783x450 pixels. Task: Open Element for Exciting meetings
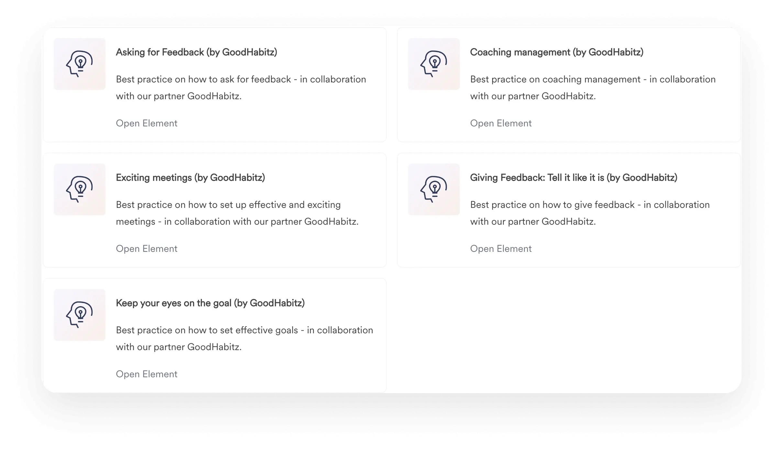point(146,248)
